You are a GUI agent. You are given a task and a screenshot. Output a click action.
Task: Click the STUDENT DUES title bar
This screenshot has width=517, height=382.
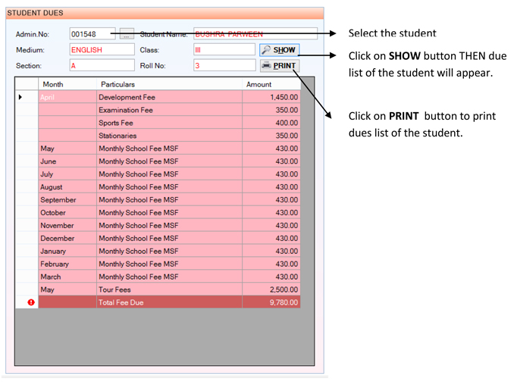click(164, 13)
